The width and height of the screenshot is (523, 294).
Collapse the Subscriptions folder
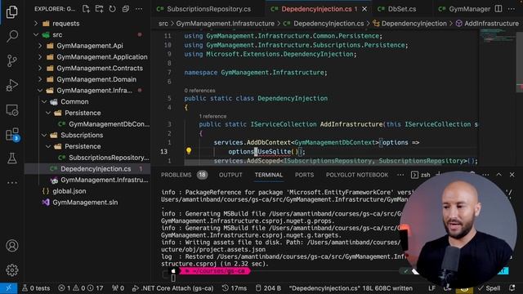coord(44,135)
